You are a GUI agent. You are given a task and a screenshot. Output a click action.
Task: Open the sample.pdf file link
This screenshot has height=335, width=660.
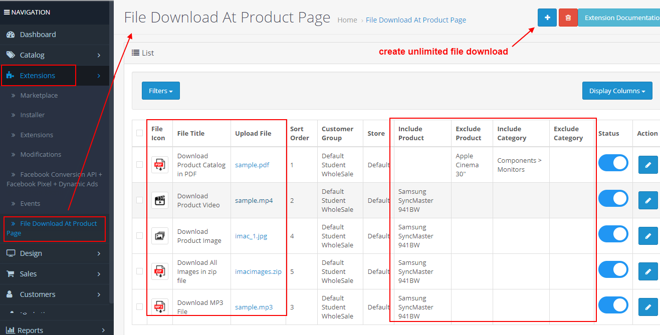point(252,164)
